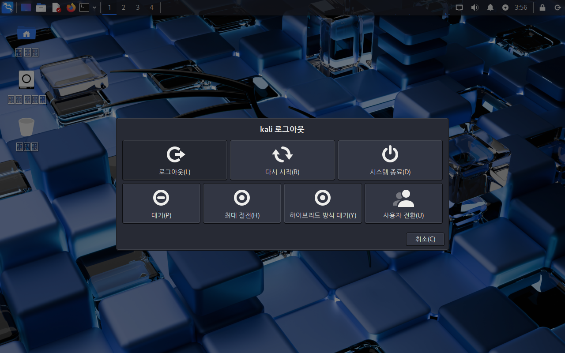Open the text editor panel launcher
Screen dimensions: 565x353
tap(56, 8)
